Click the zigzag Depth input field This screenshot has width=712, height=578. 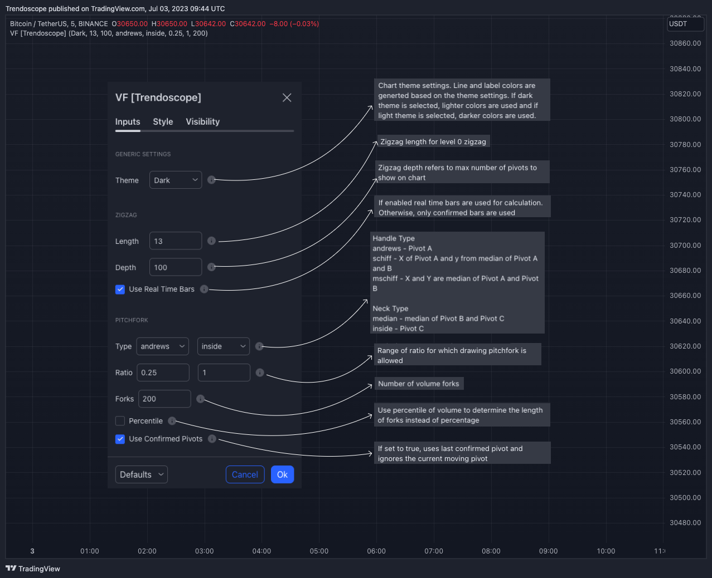[x=176, y=267]
